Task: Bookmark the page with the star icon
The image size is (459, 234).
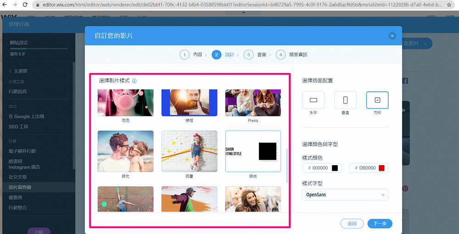Action: 449,5
